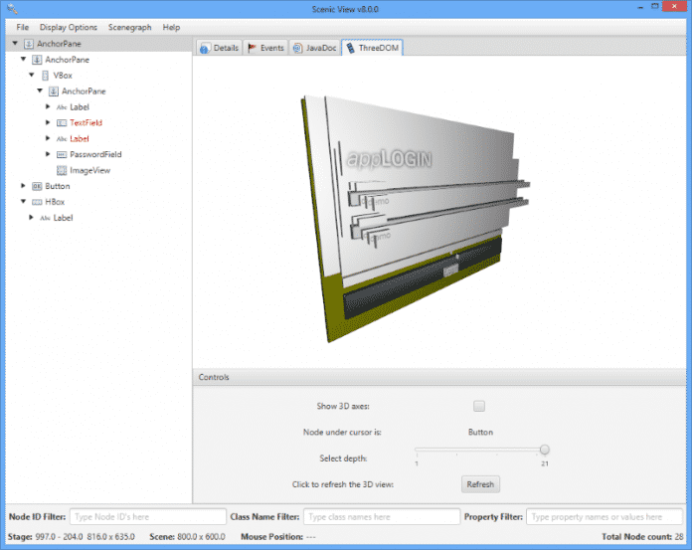Screen dimensions: 692x550
Task: Click the ImageView node icon
Action: point(62,170)
